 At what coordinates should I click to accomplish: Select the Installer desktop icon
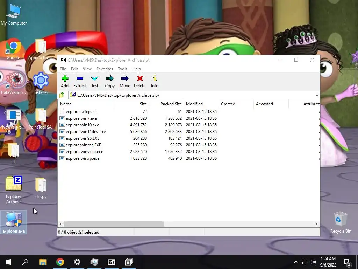click(x=41, y=83)
